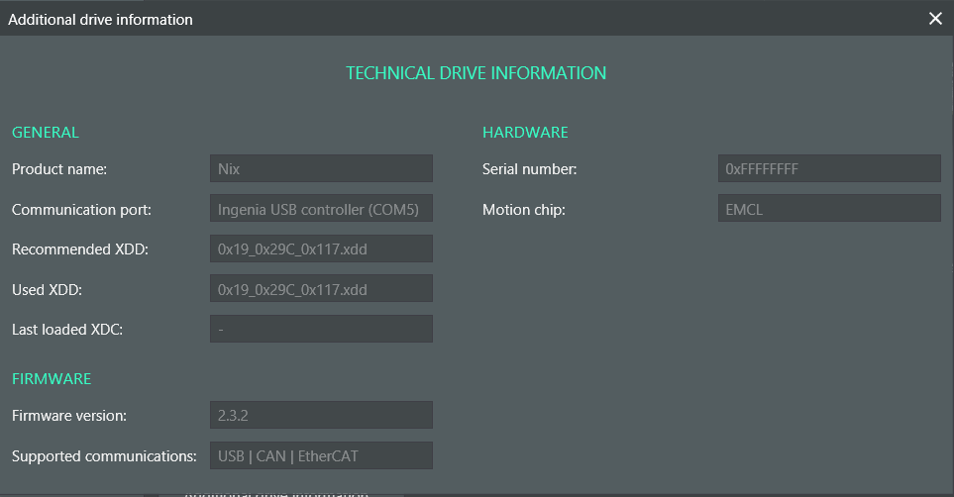
Task: Select the Motion chip field showing EMCL
Action: 828,209
